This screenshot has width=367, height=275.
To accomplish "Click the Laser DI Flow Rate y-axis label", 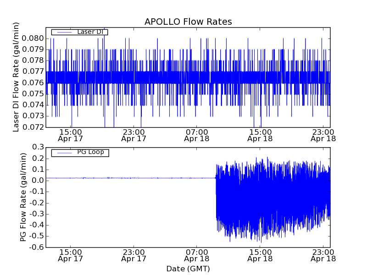I will (x=16, y=77).
